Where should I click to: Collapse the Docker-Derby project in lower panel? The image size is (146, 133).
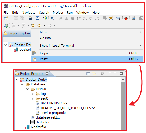coord(17,80)
